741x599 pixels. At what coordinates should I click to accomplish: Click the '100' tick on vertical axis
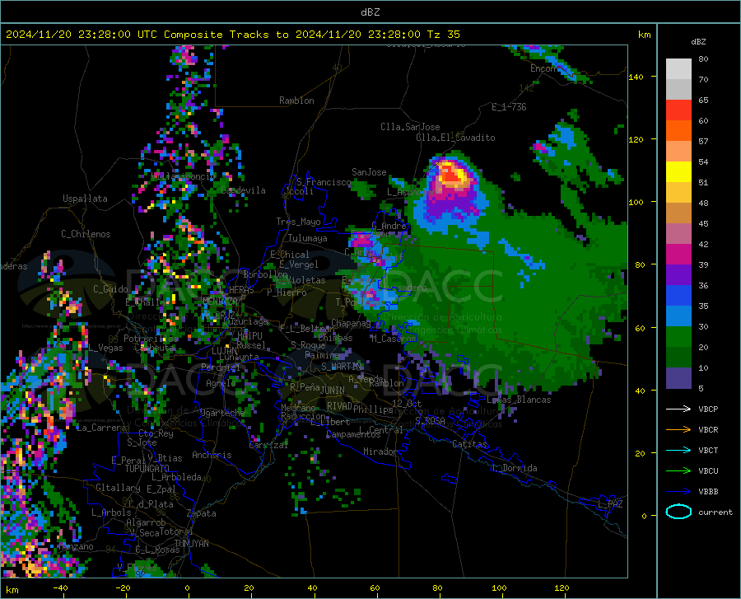[636, 202]
